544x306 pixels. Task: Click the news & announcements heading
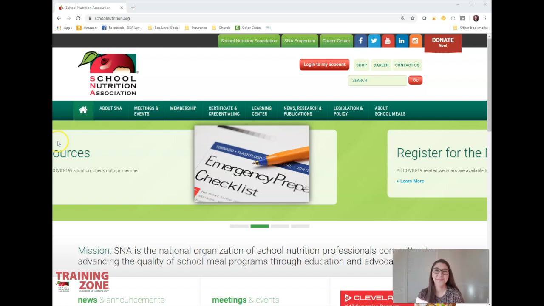point(121,300)
